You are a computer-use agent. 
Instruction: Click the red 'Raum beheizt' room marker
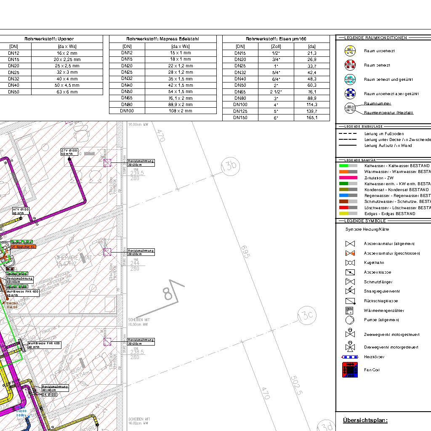[350, 65]
